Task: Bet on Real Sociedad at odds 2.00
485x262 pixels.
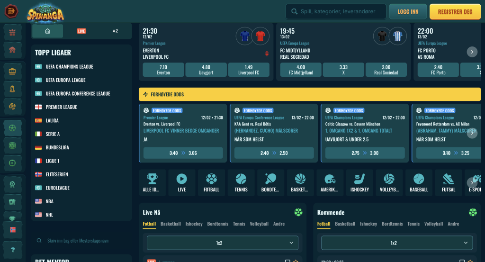Action: point(386,70)
